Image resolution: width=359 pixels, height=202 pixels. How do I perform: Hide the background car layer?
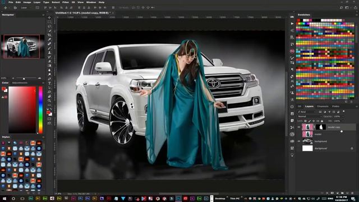point(299,141)
